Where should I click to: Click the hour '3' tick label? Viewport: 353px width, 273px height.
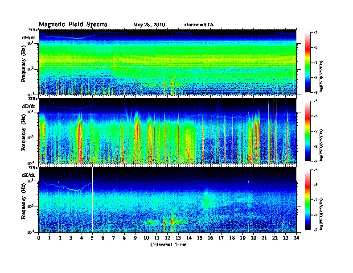click(71, 238)
